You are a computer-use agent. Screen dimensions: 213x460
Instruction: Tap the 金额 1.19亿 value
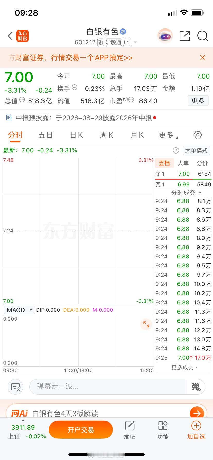(x=200, y=89)
